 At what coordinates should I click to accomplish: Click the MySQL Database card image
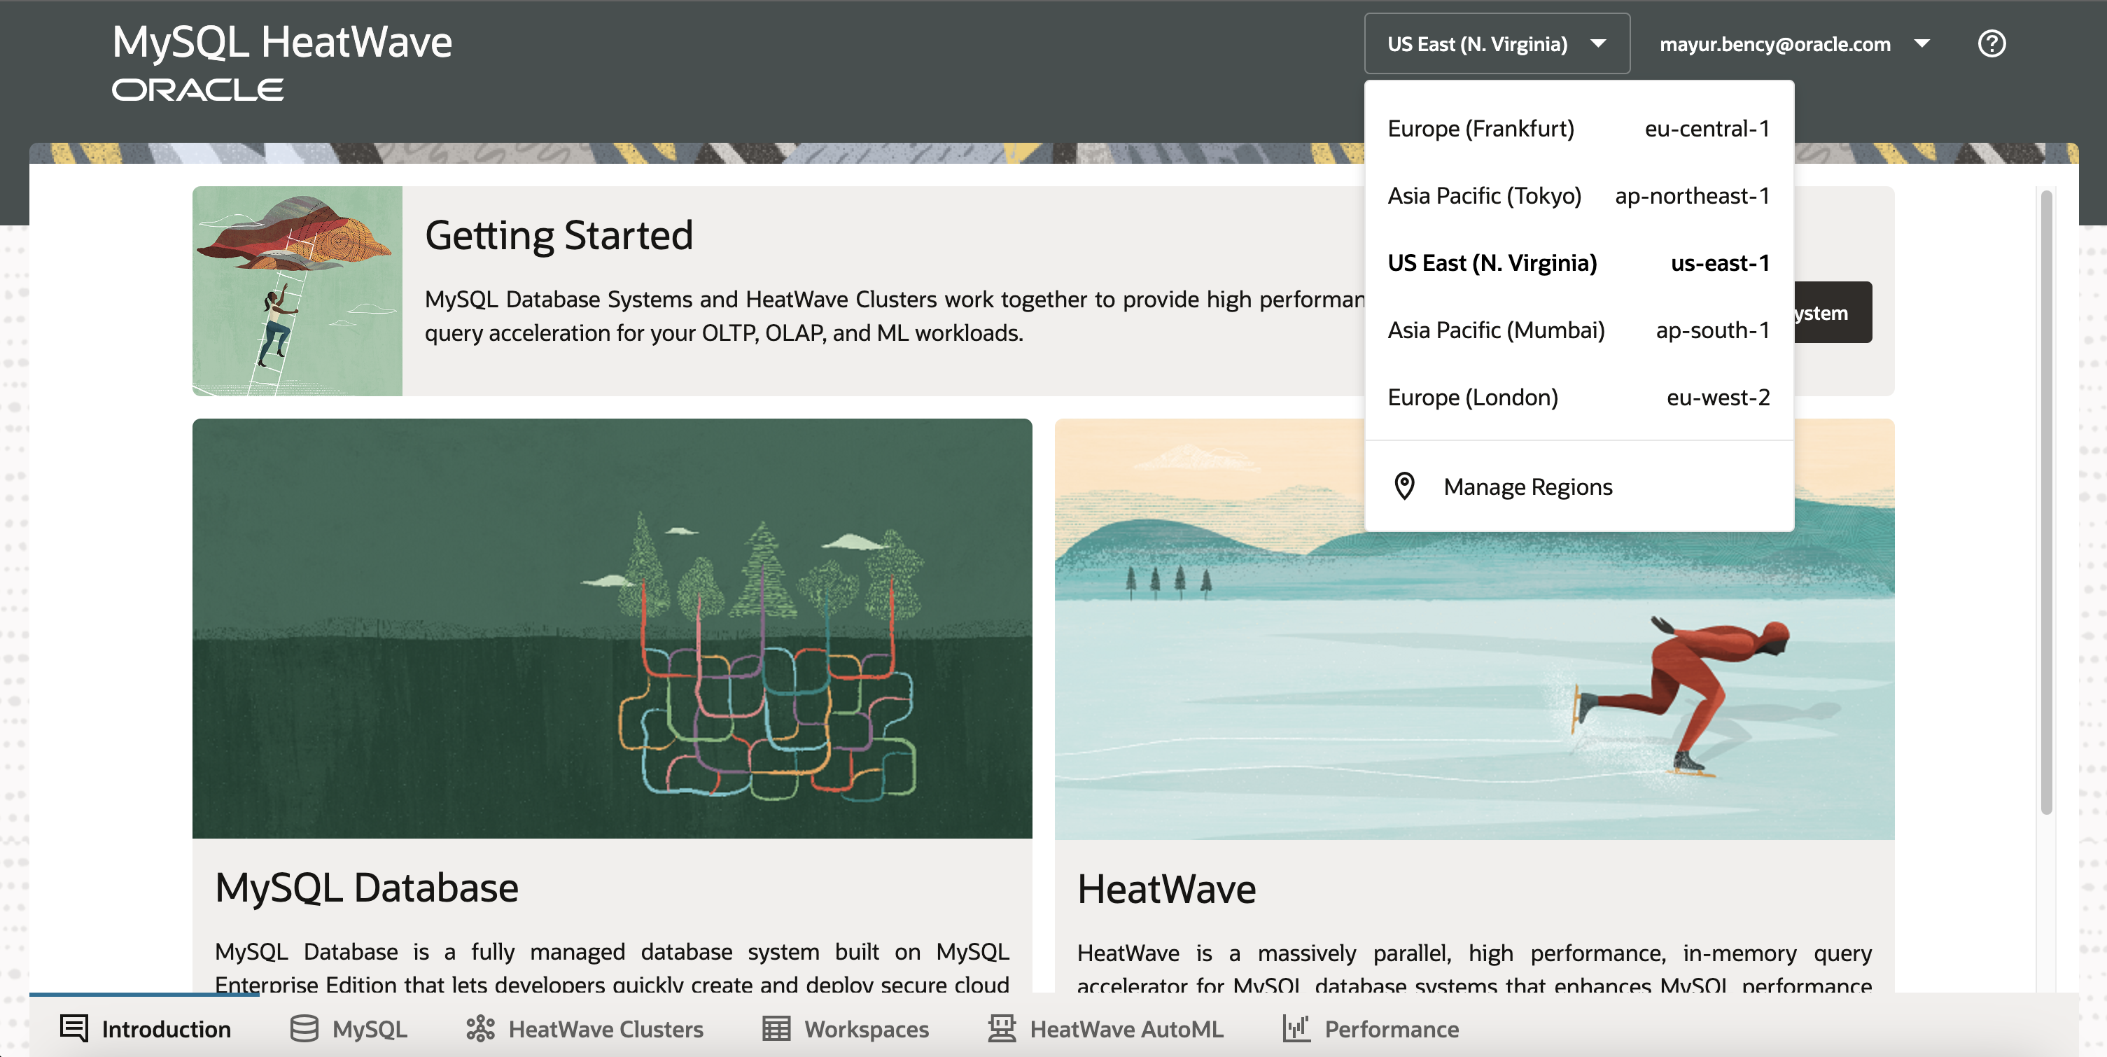tap(612, 629)
